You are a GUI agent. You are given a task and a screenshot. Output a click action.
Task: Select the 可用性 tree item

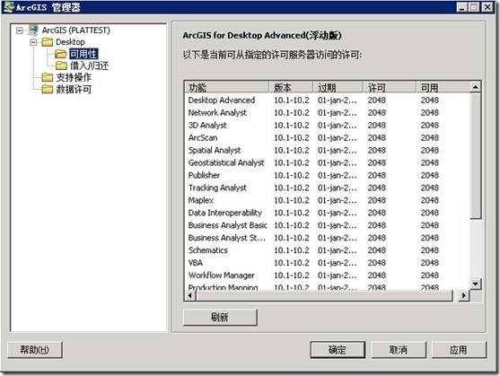pos(83,54)
